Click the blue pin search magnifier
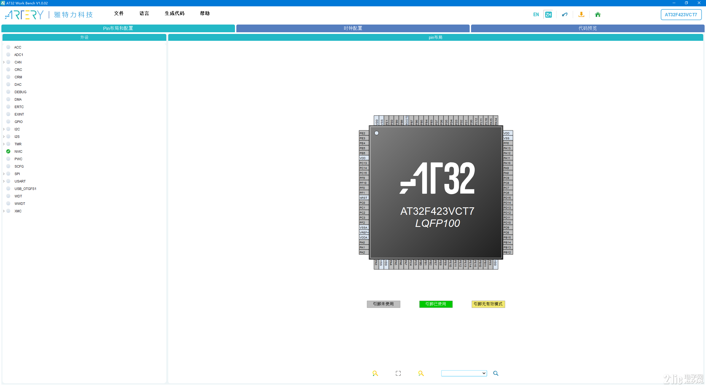This screenshot has height=386, width=706. pos(496,373)
